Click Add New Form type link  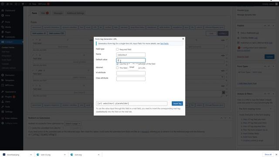(247, 83)
